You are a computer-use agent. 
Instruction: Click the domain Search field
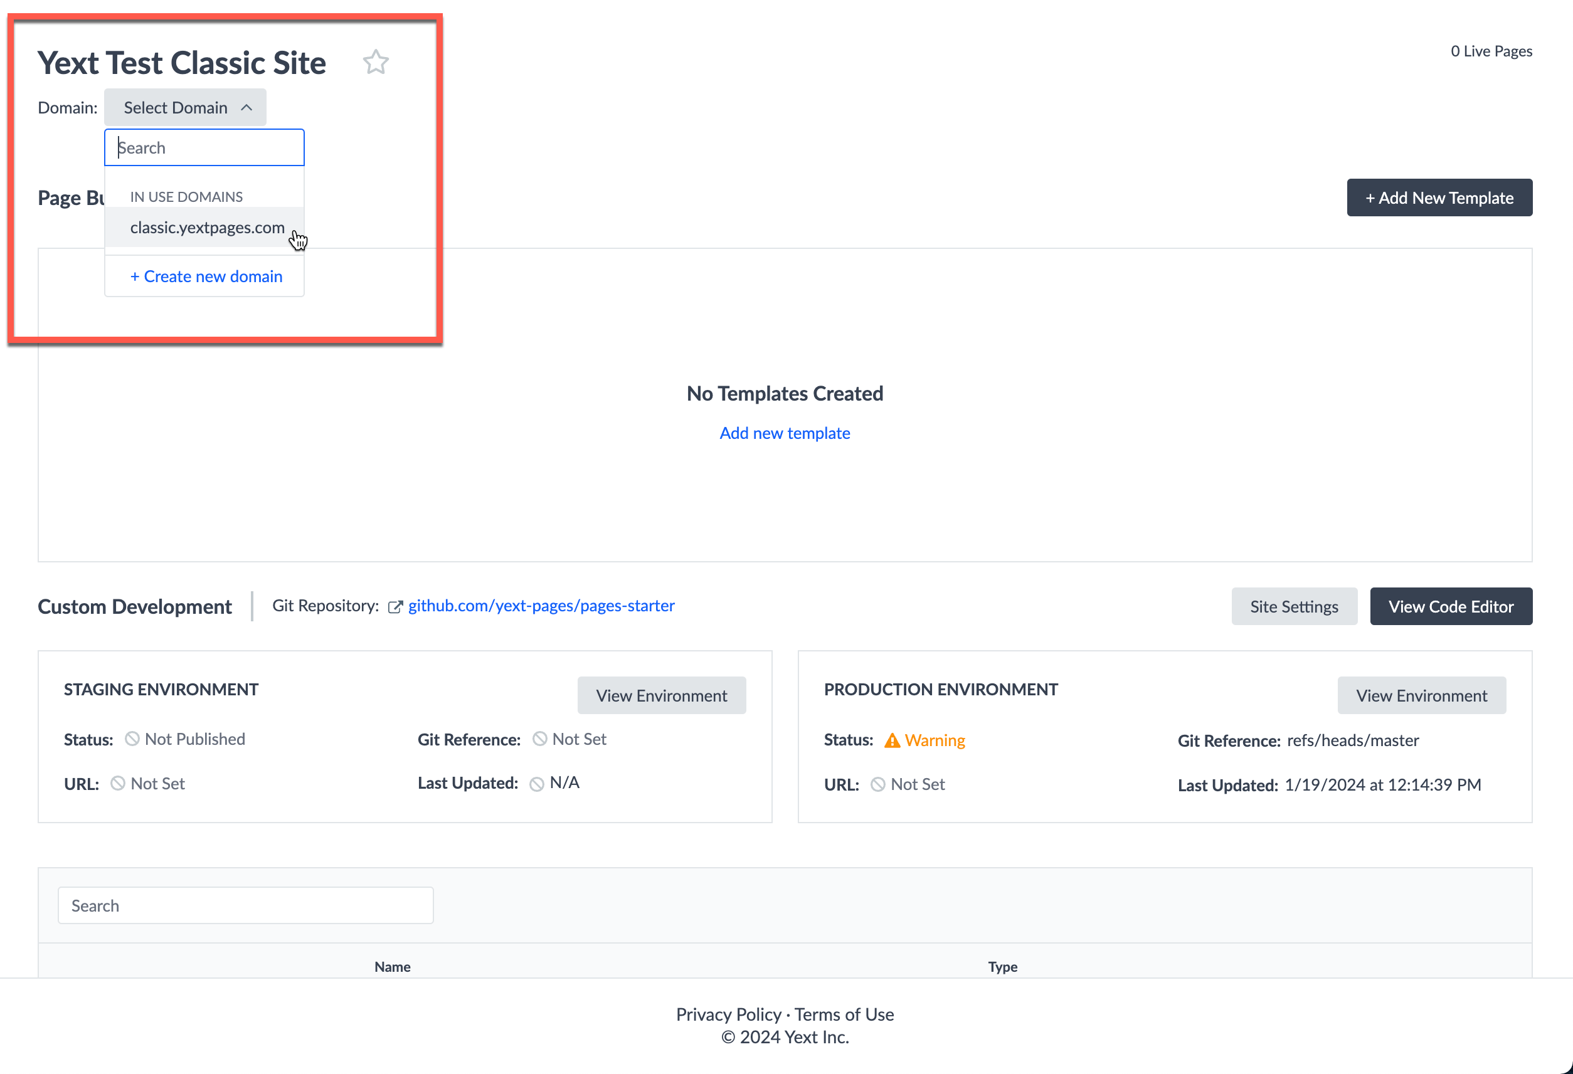tap(204, 147)
